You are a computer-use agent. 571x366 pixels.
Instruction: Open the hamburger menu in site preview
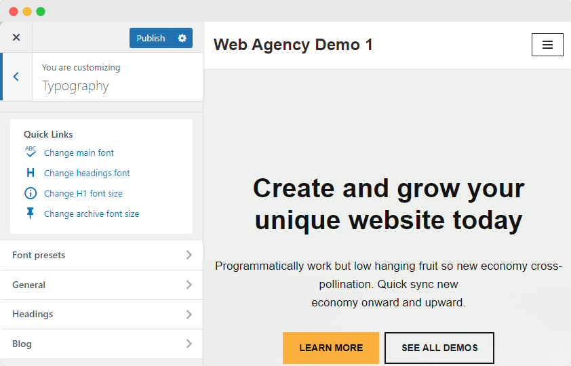tap(547, 45)
